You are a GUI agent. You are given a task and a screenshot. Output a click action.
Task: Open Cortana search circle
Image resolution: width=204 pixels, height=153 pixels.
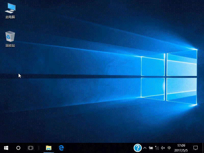click(x=18, y=148)
